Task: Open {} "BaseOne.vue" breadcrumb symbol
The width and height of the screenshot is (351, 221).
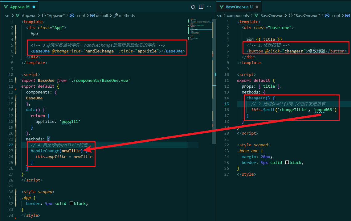Action: [304, 15]
